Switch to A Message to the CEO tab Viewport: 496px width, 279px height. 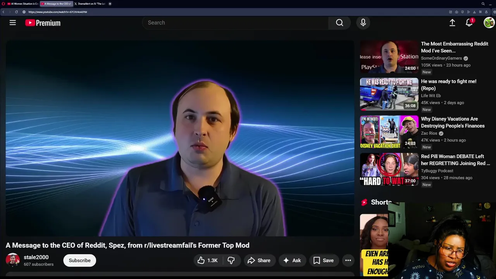pyautogui.click(x=57, y=4)
